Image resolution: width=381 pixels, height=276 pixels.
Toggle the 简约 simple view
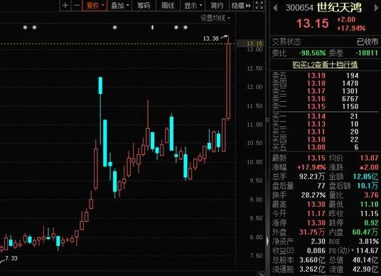(x=217, y=6)
